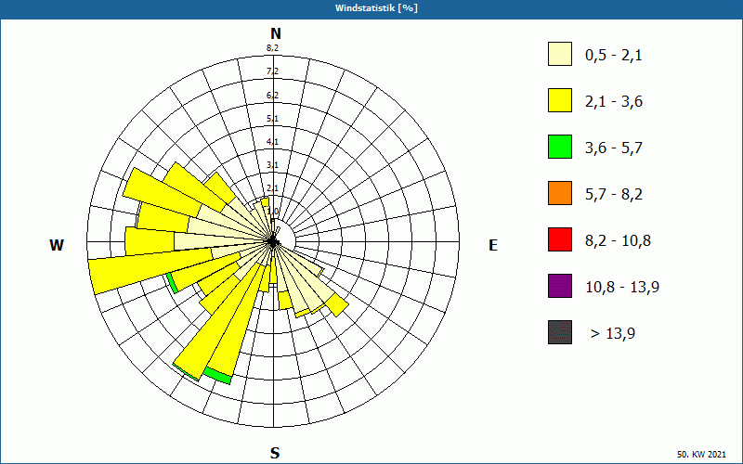Click the red 8,2 - 10,8 legend swatch

click(x=560, y=239)
